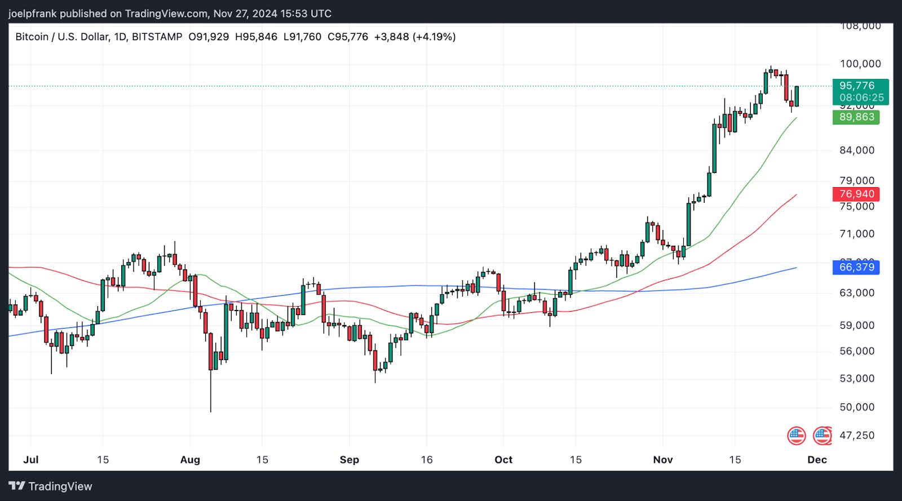Click the TradingView logo icon
The height and width of the screenshot is (501, 902).
[17, 486]
